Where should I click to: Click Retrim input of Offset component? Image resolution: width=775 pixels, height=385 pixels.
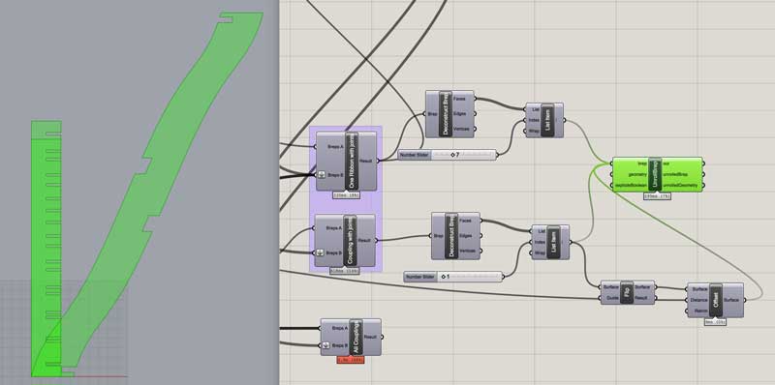click(x=700, y=311)
